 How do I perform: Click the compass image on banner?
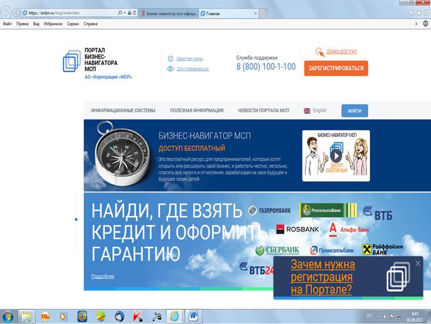point(122,154)
